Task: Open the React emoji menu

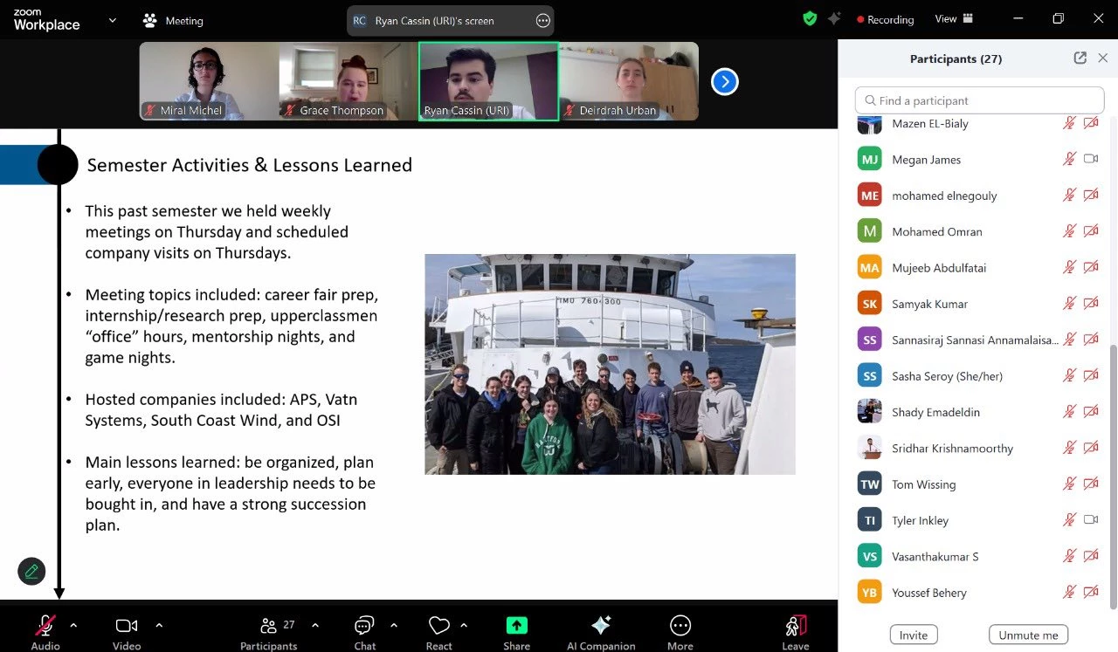Action: point(438,625)
